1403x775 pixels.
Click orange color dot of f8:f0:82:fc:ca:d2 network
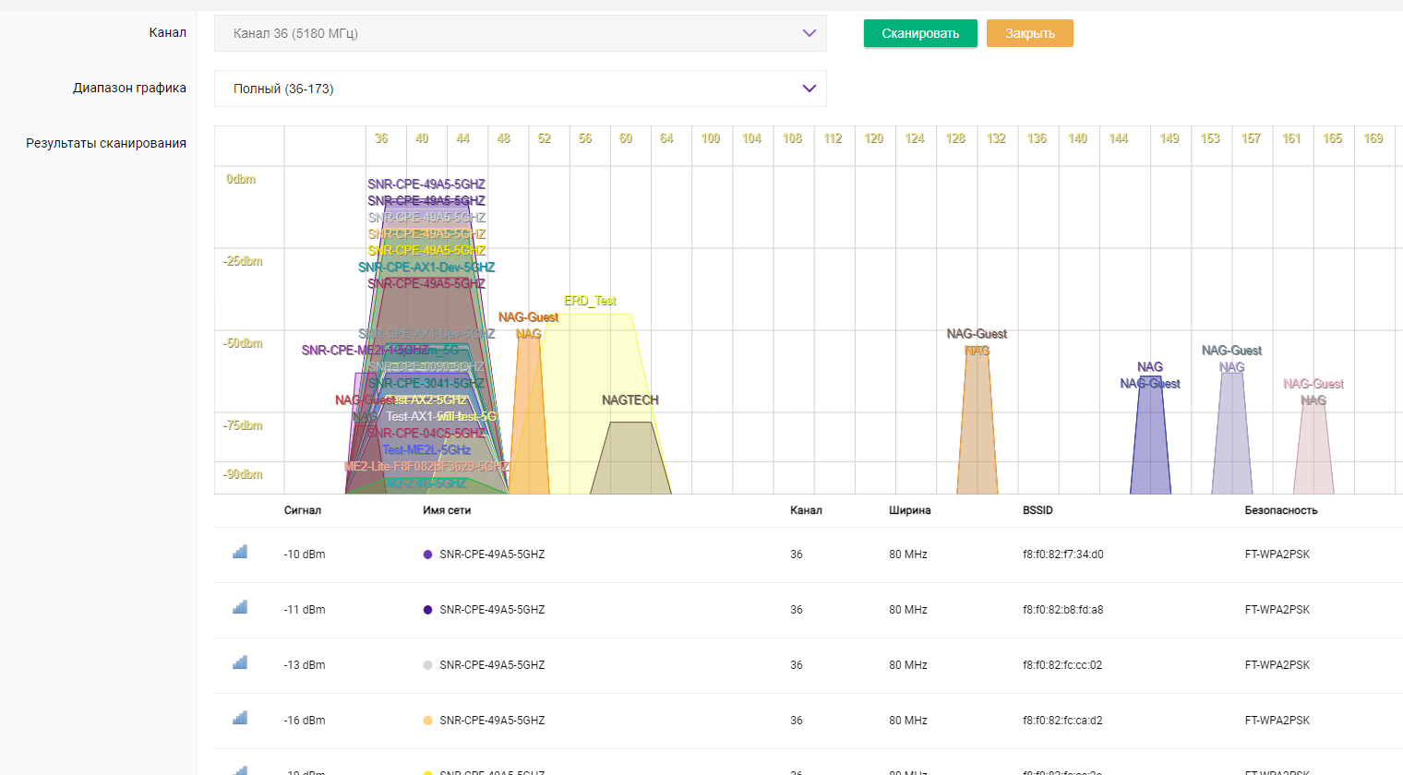pyautogui.click(x=427, y=721)
